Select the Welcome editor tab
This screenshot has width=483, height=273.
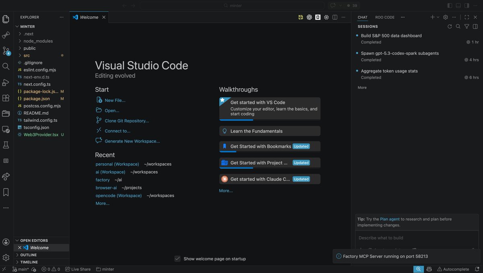coord(89,17)
